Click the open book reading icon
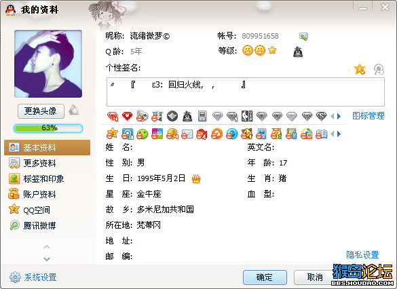The image size is (397, 289). click(x=322, y=134)
